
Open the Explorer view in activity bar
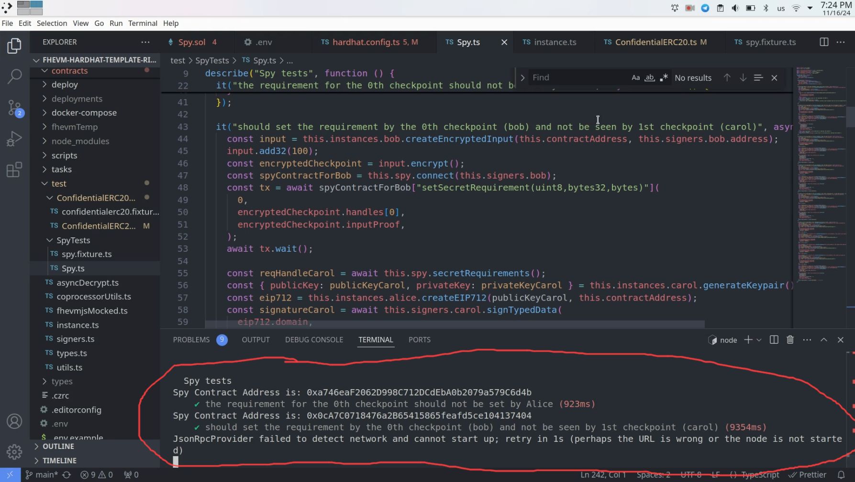pyautogui.click(x=14, y=46)
